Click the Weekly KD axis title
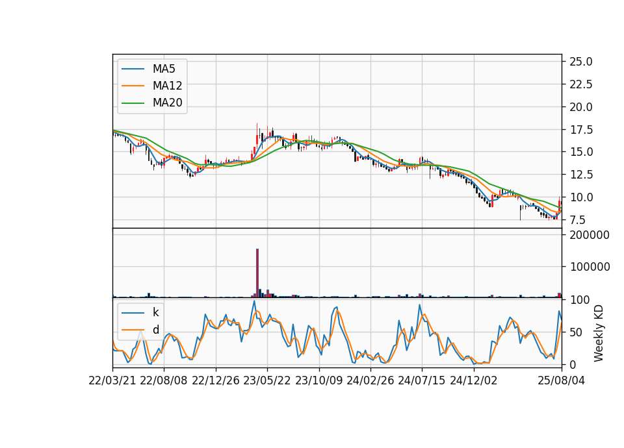The height and width of the screenshot is (448, 624). (599, 333)
